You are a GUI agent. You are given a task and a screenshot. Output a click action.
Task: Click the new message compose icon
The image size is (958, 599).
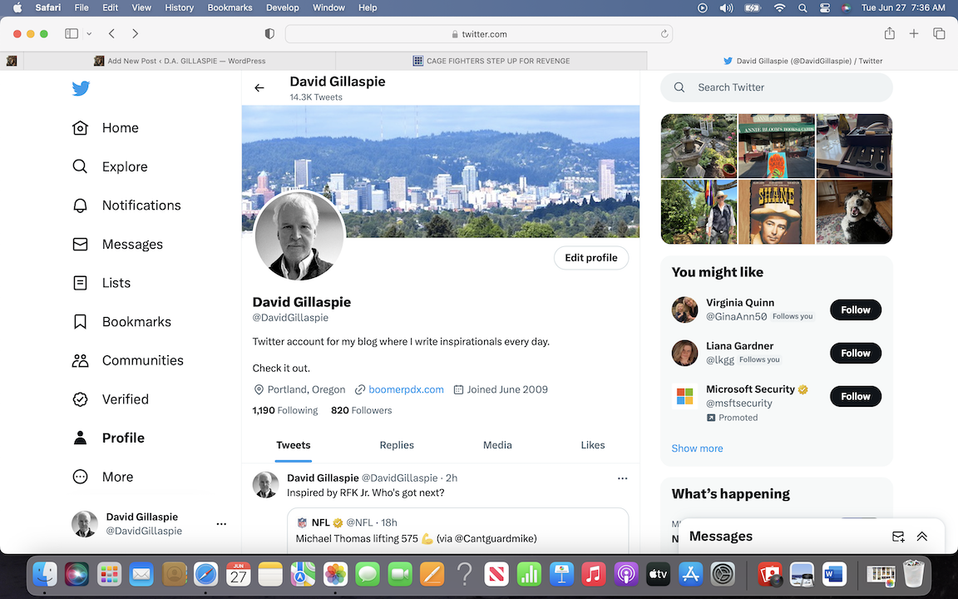[x=898, y=537]
